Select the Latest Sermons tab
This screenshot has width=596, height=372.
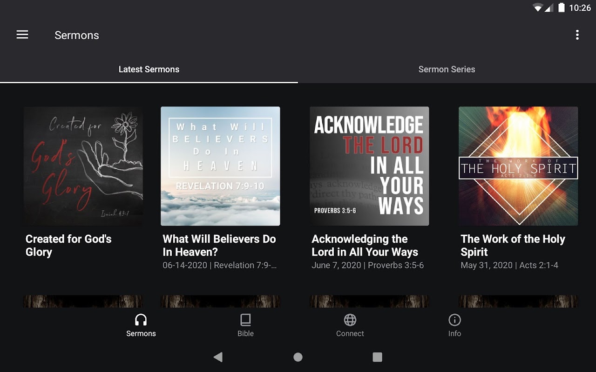click(149, 69)
